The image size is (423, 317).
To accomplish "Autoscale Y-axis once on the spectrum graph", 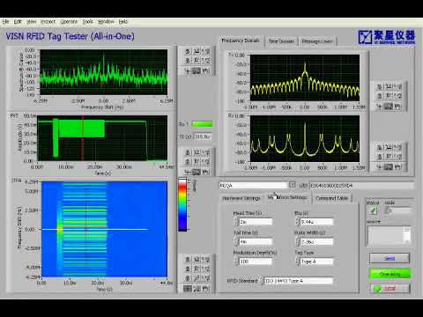I will (x=197, y=60).
